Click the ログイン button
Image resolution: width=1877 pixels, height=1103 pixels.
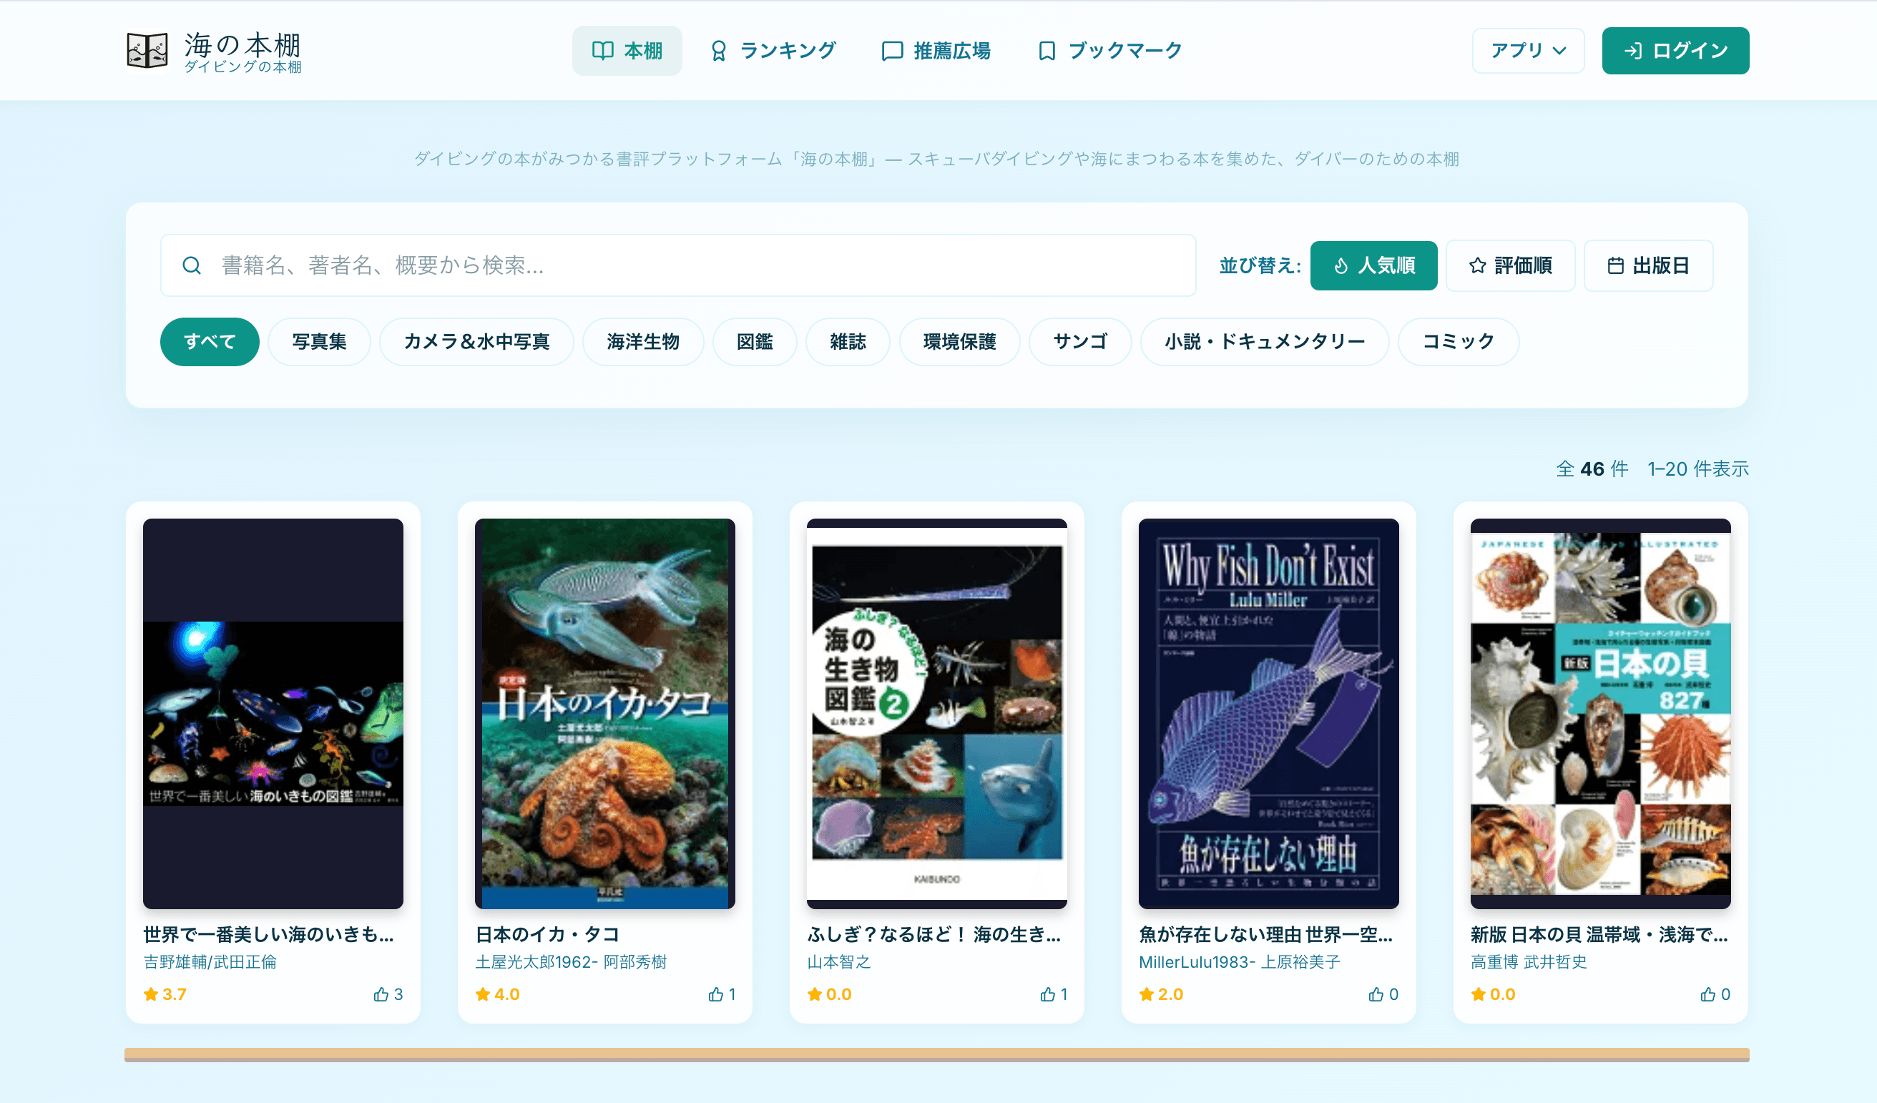click(1675, 51)
